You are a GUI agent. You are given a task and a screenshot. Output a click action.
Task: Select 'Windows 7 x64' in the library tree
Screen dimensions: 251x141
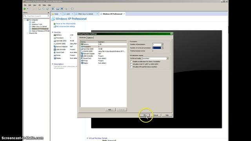(x=37, y=24)
